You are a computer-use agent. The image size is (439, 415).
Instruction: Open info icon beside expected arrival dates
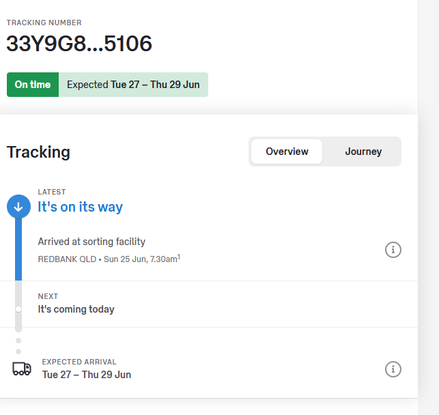pos(393,369)
